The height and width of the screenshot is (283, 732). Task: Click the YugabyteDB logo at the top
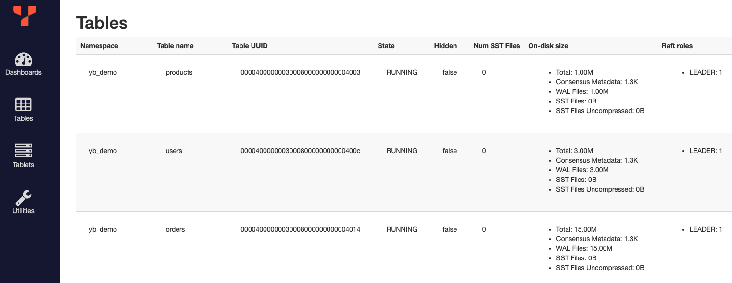pyautogui.click(x=23, y=16)
